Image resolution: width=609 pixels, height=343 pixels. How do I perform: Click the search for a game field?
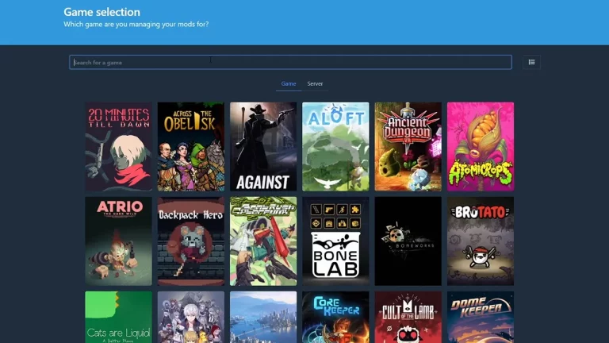[x=290, y=62]
